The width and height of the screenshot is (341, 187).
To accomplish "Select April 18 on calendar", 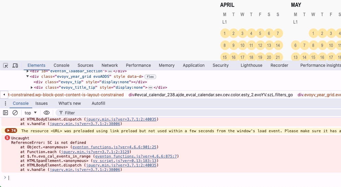I will (251, 57).
